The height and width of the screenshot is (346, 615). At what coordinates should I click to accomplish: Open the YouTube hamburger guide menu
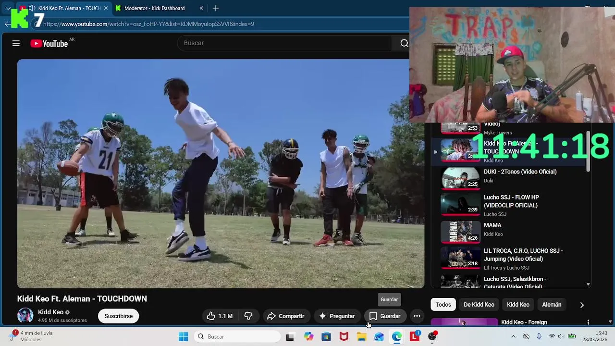click(x=16, y=43)
